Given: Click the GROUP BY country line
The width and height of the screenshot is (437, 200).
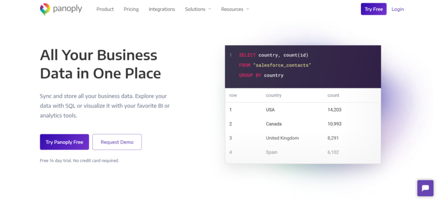Looking at the screenshot, I should tap(261, 75).
